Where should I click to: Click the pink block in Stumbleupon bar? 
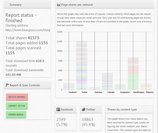(133, 69)
